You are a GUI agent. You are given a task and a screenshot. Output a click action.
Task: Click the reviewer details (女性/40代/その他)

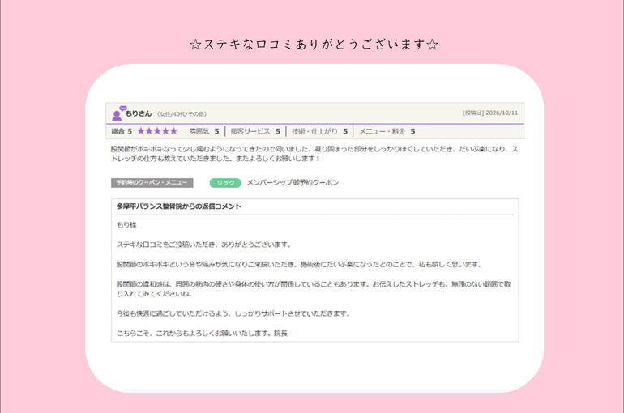(x=182, y=114)
